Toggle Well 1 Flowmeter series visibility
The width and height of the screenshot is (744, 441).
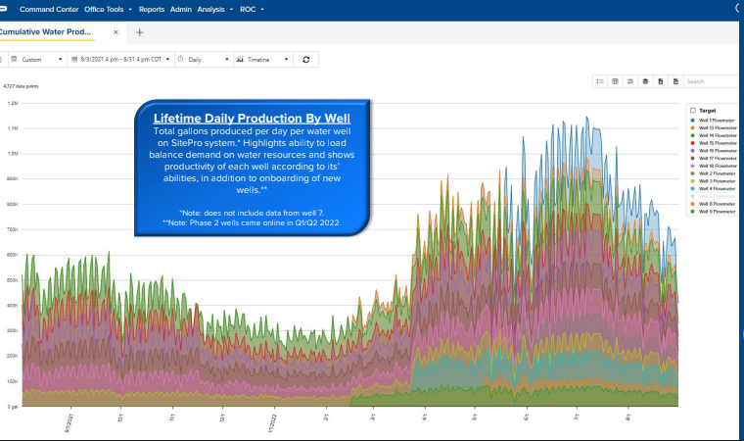tap(715, 120)
